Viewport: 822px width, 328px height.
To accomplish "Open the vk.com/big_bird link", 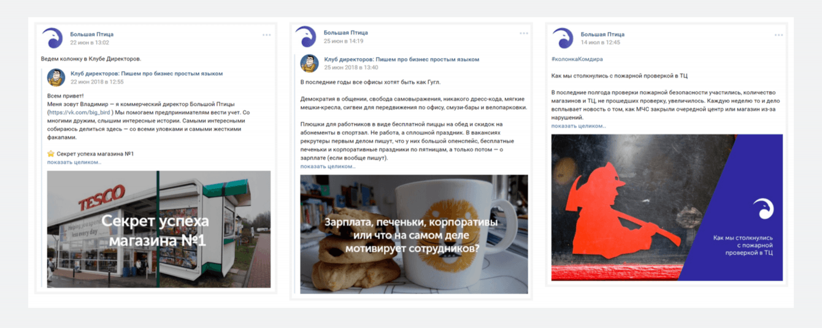I will pyautogui.click(x=80, y=113).
